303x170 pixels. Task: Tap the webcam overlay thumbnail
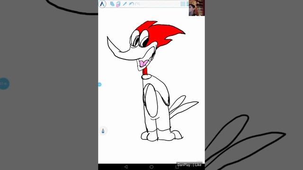pos(197,8)
